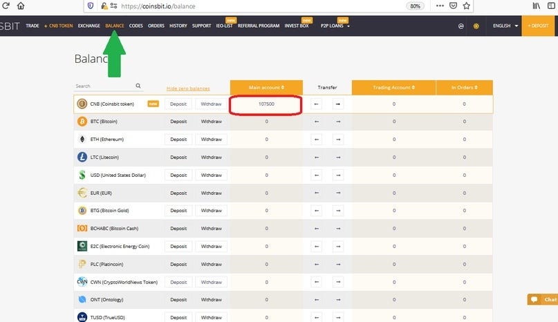558x322 pixels.
Task: Click Withdraw for EUR
Action: click(212, 193)
